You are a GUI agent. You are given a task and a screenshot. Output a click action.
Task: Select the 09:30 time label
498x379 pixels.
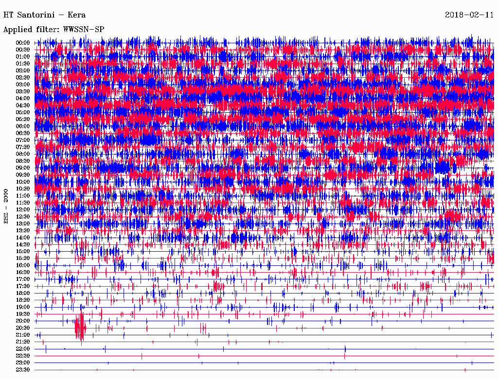pyautogui.click(x=22, y=175)
